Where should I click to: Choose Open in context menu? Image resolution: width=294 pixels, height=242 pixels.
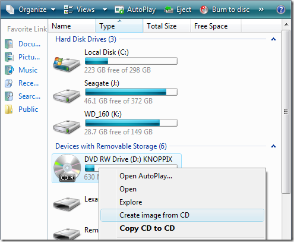click(x=182, y=189)
